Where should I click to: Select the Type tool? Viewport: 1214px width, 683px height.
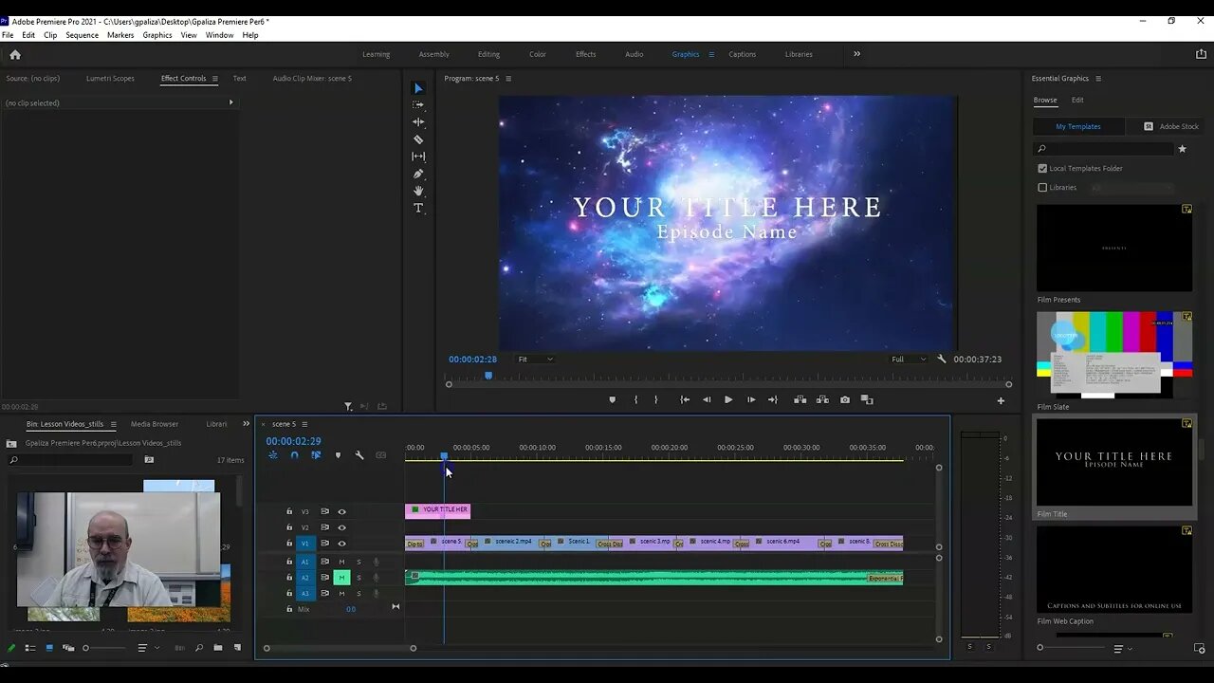click(x=418, y=208)
